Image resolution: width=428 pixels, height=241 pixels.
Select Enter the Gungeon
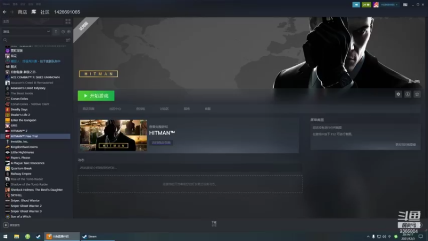point(24,120)
